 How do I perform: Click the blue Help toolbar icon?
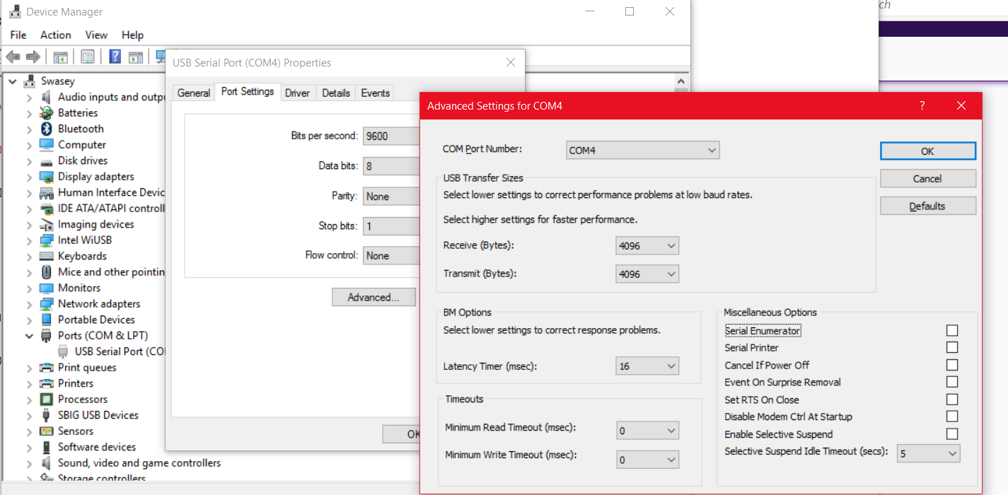pyautogui.click(x=115, y=57)
